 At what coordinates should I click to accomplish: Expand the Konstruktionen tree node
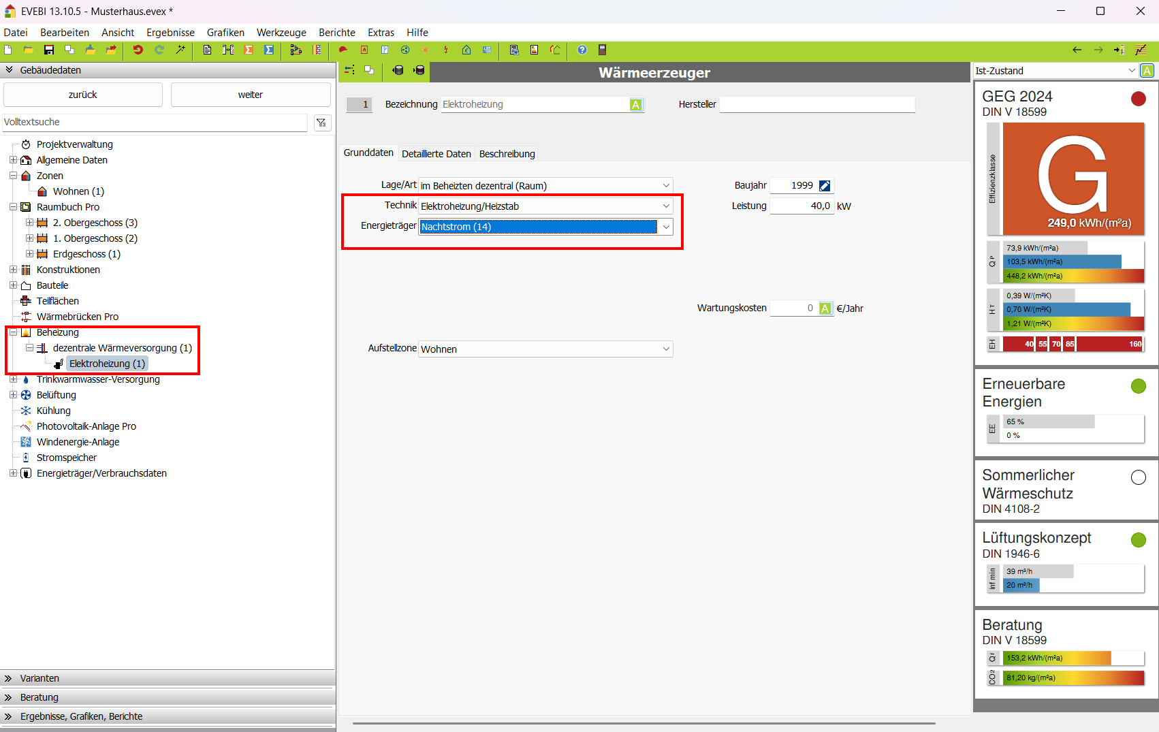pyautogui.click(x=13, y=270)
